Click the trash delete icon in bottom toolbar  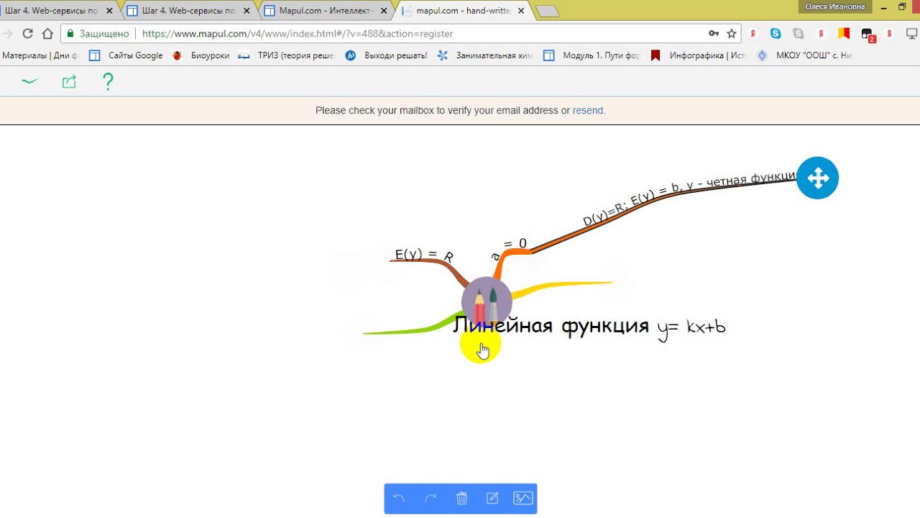tap(461, 498)
